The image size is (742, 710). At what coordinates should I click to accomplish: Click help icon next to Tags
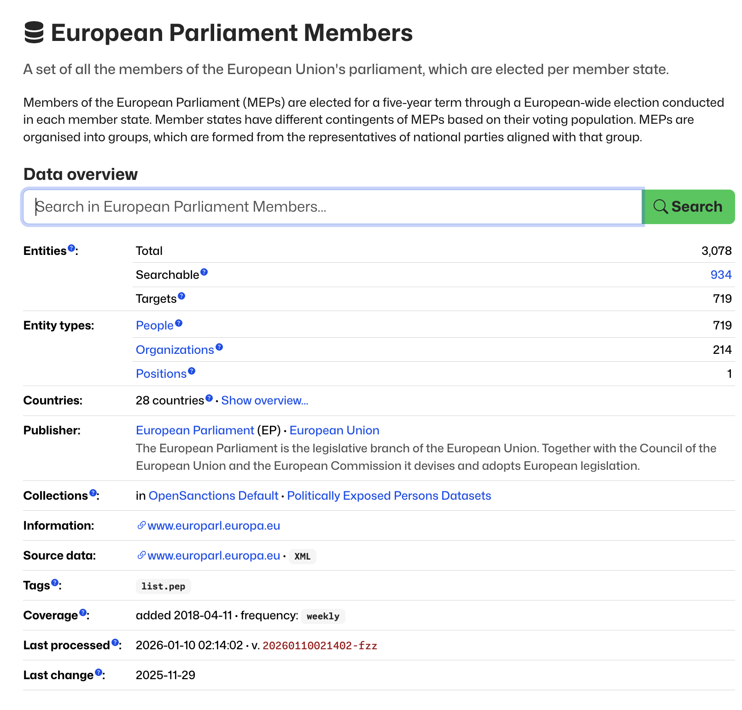55,583
